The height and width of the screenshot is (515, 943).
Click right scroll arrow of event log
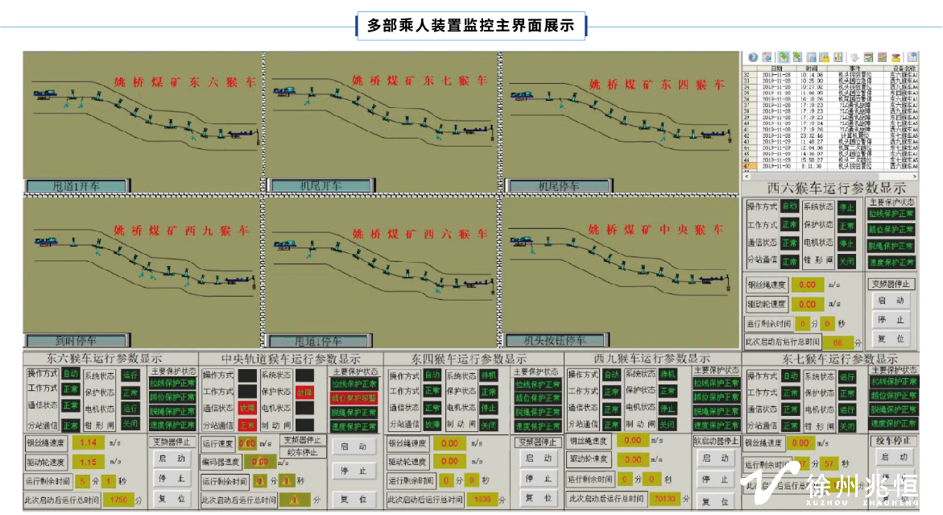(x=915, y=176)
